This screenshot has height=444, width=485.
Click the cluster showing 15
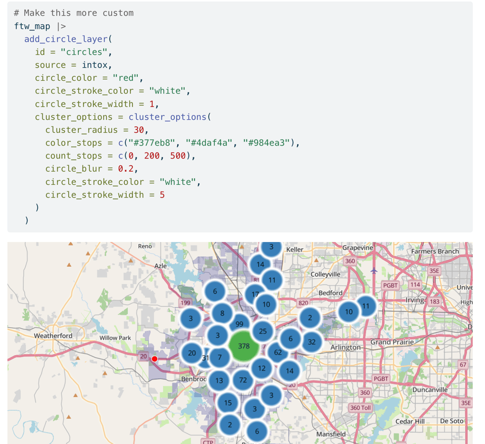point(228,403)
